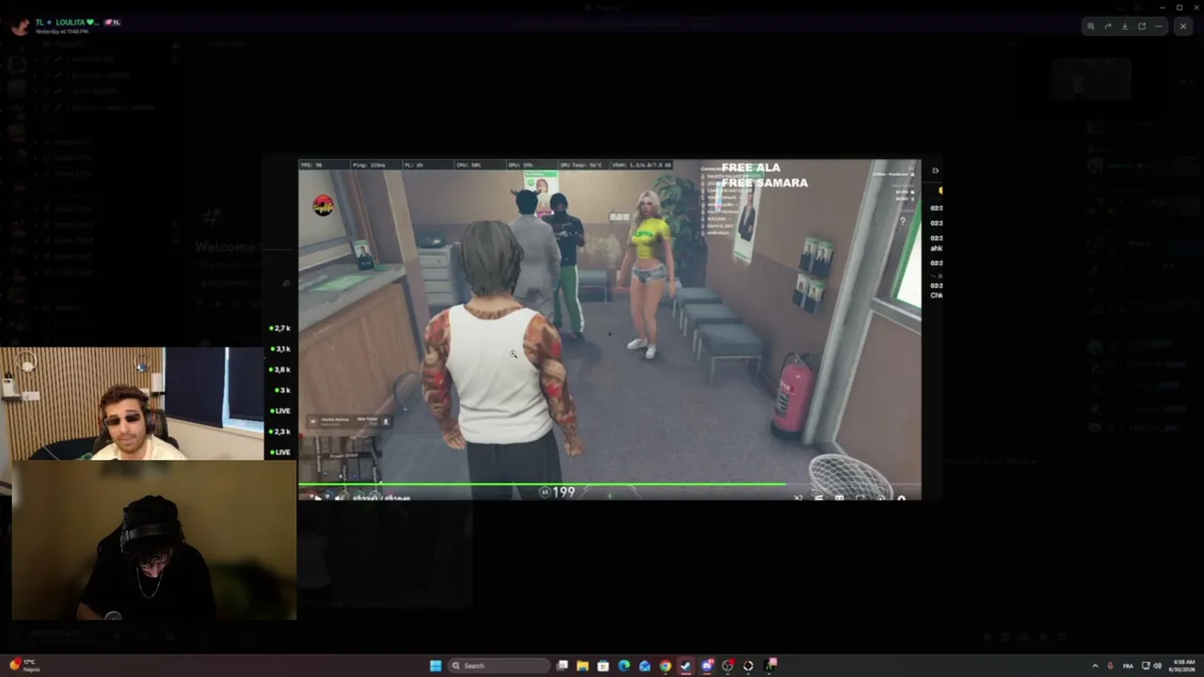Click the forward arrow icon in viewer toolbar
Screen dimensions: 1204x677
click(x=1107, y=26)
